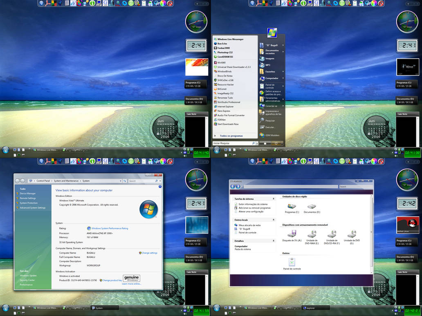This screenshot has height=316, width=422.
Task: Click the power button in the Start menu
Action: [276, 143]
